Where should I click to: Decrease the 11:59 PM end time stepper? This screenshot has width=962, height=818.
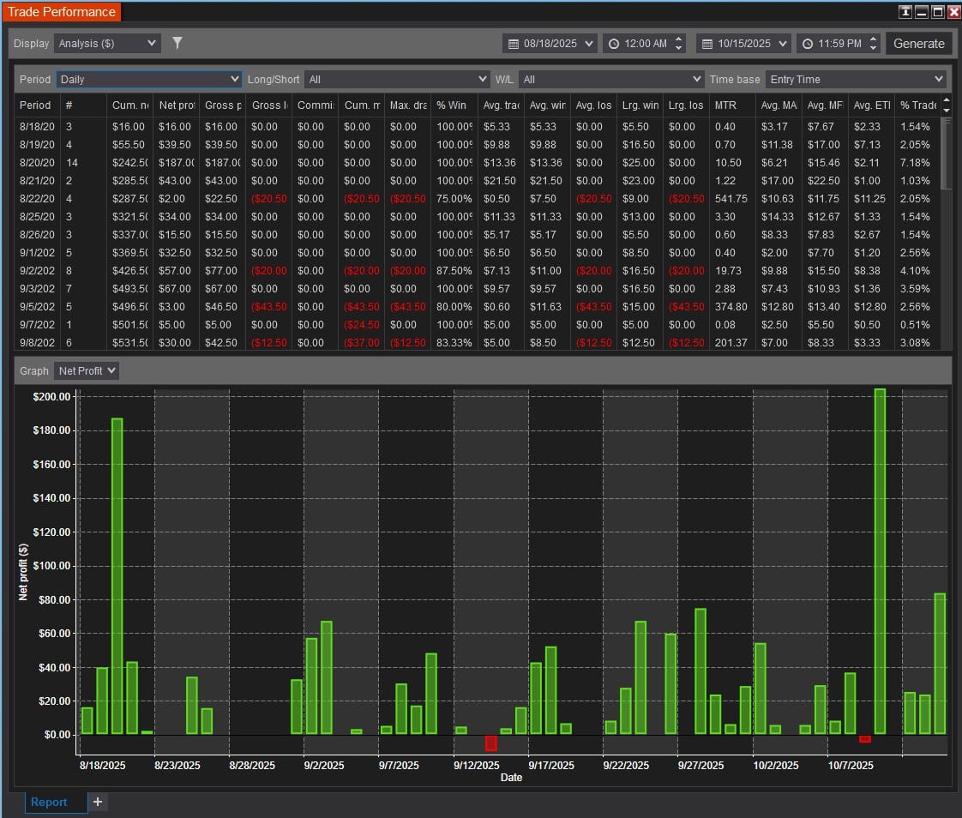874,48
